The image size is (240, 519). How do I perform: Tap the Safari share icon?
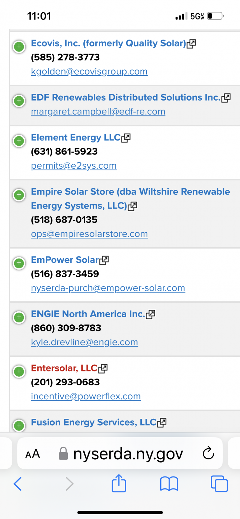(x=119, y=484)
